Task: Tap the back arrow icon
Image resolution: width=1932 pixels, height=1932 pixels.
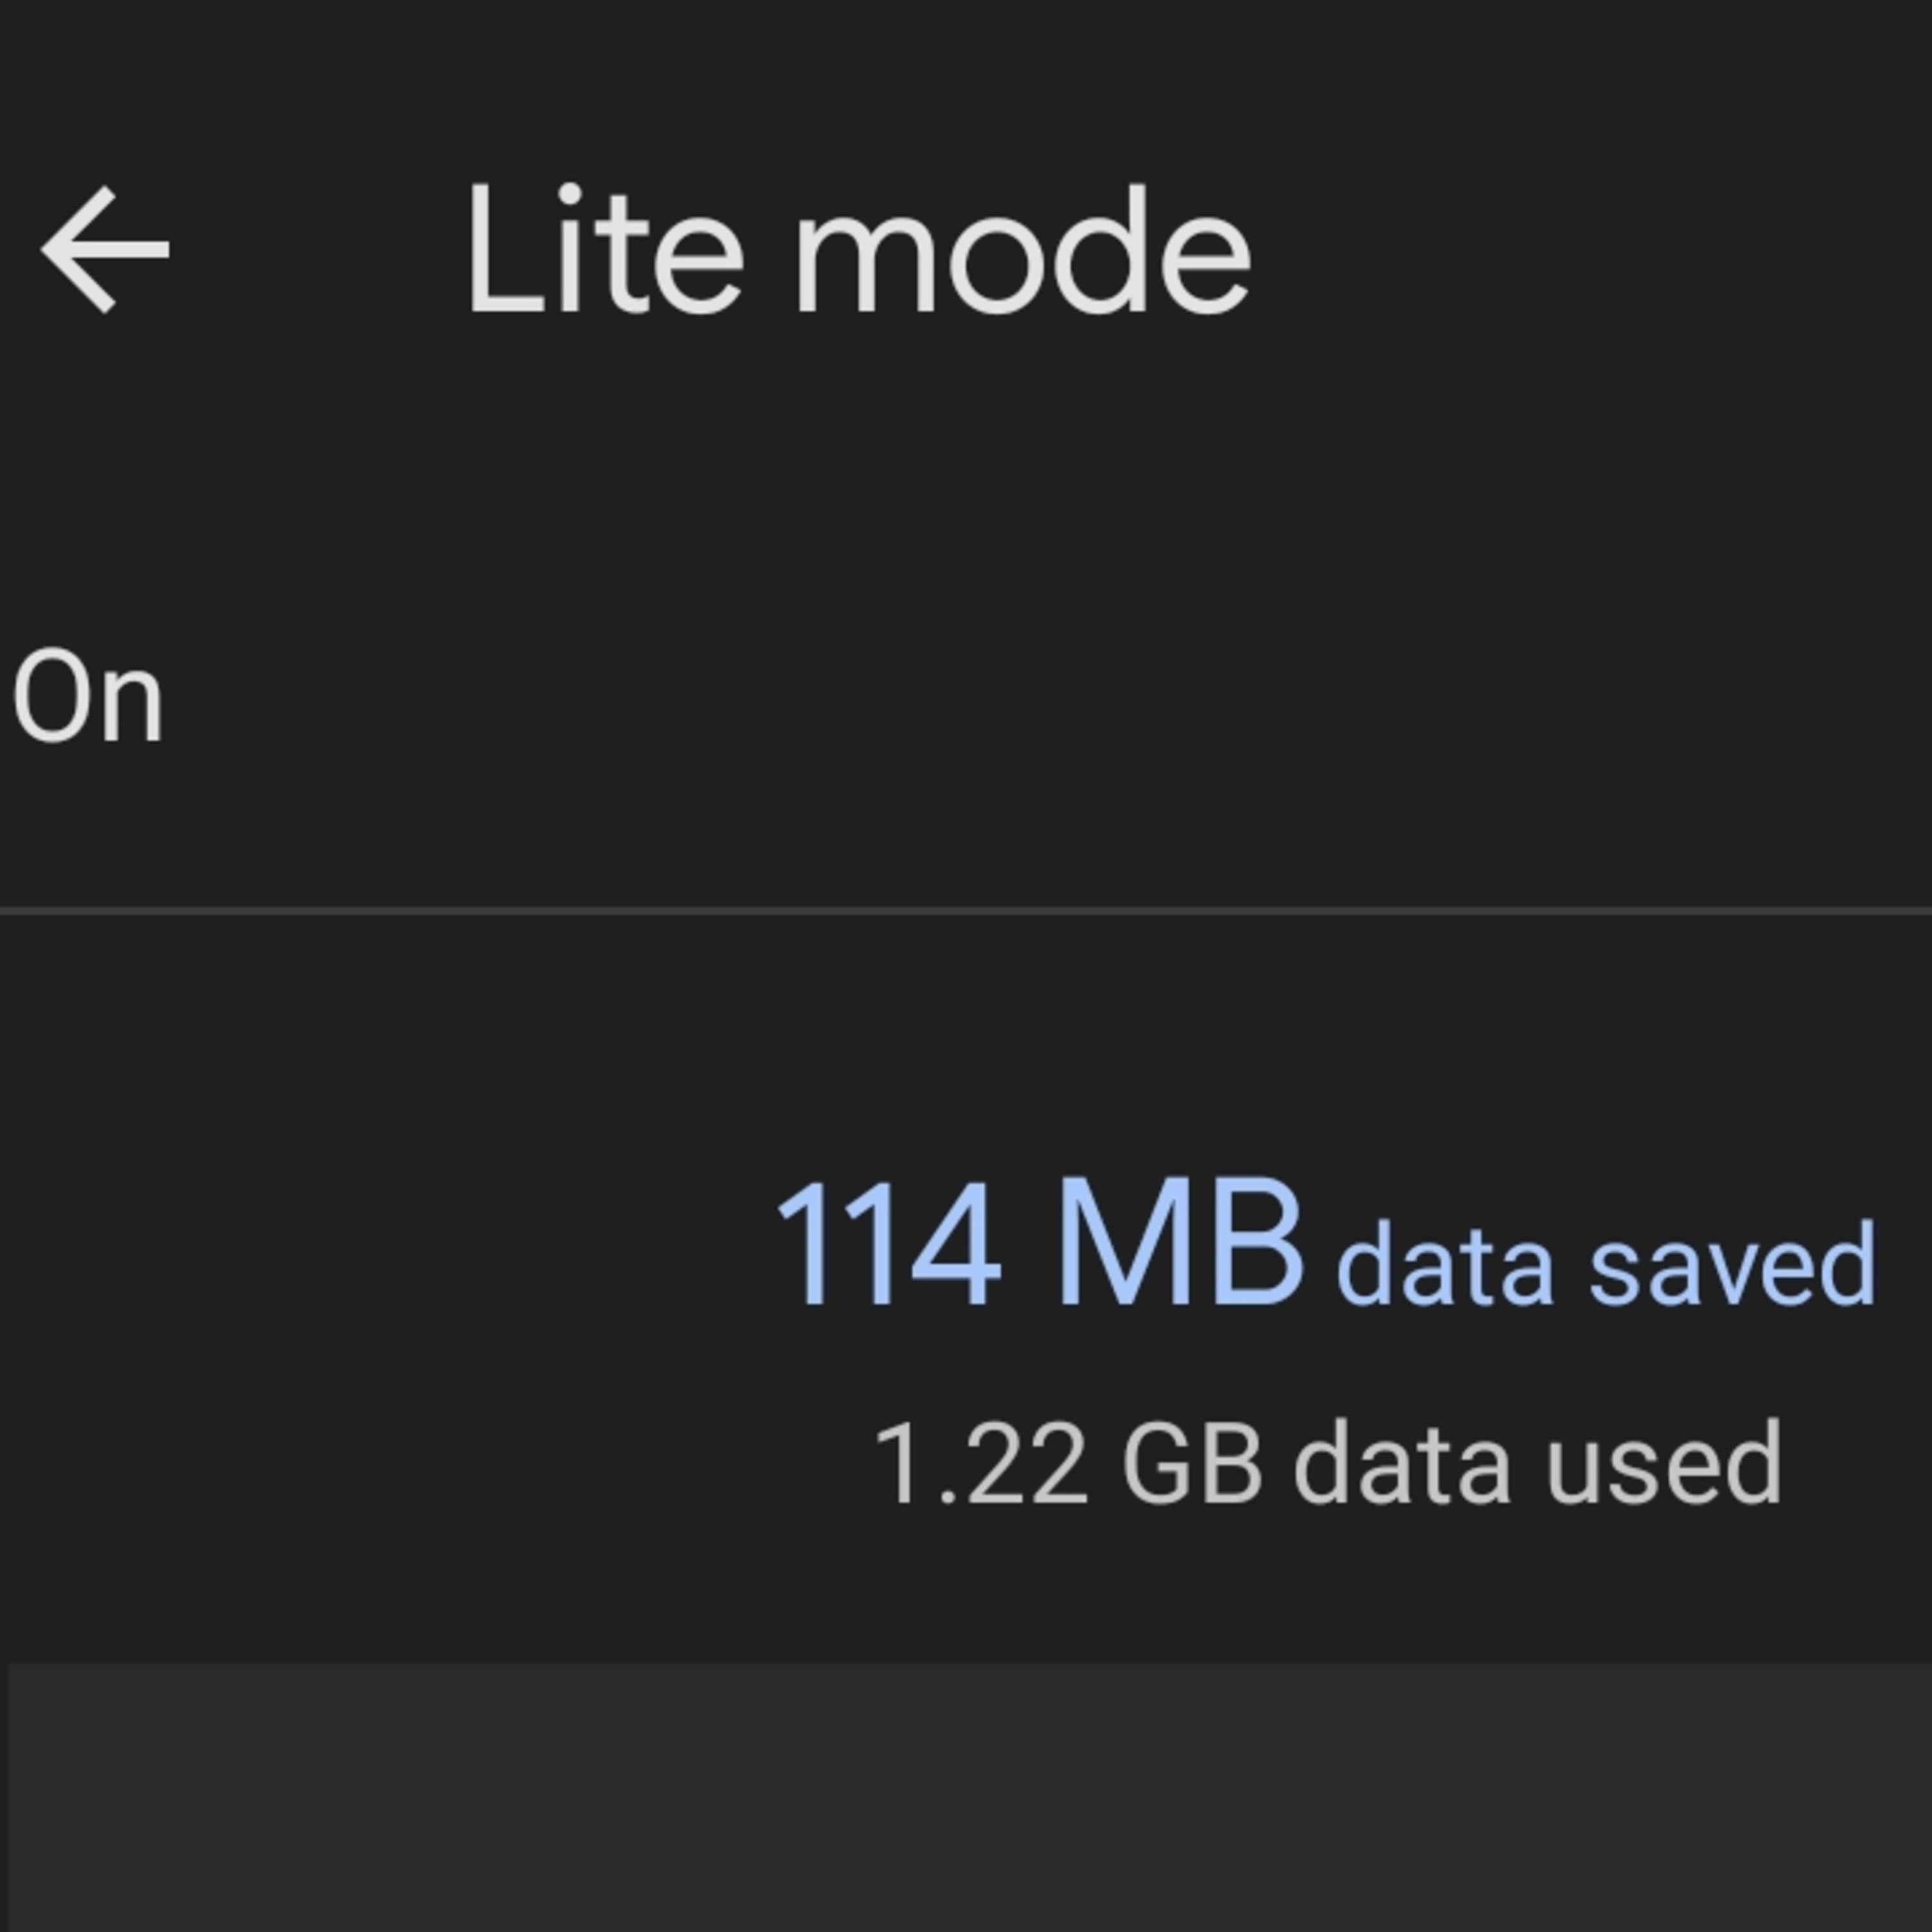Action: tap(105, 250)
